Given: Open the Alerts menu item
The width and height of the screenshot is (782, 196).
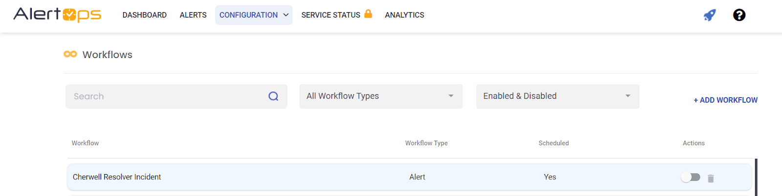Looking at the screenshot, I should 193,15.
